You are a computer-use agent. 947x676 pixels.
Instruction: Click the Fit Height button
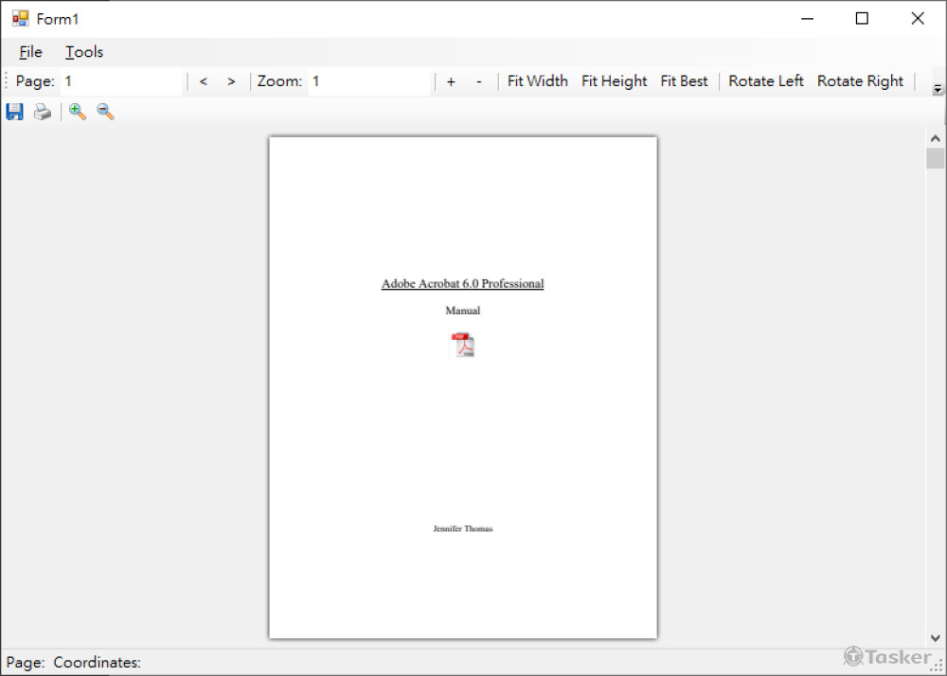[614, 81]
